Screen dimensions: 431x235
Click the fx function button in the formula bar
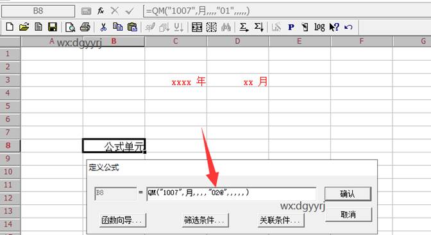pos(101,11)
